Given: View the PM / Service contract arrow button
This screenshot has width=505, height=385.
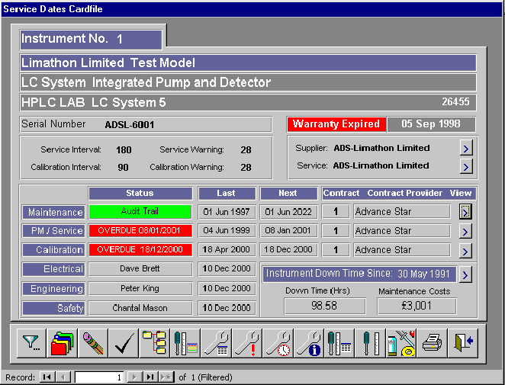Looking at the screenshot, I should pos(465,231).
